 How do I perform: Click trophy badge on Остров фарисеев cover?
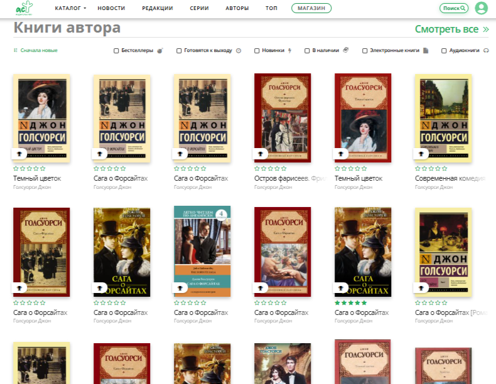click(261, 154)
